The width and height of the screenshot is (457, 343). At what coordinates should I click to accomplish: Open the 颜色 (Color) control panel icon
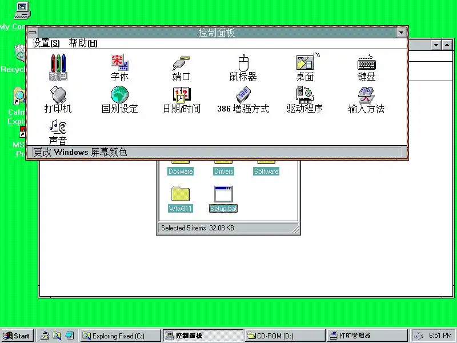(x=58, y=67)
